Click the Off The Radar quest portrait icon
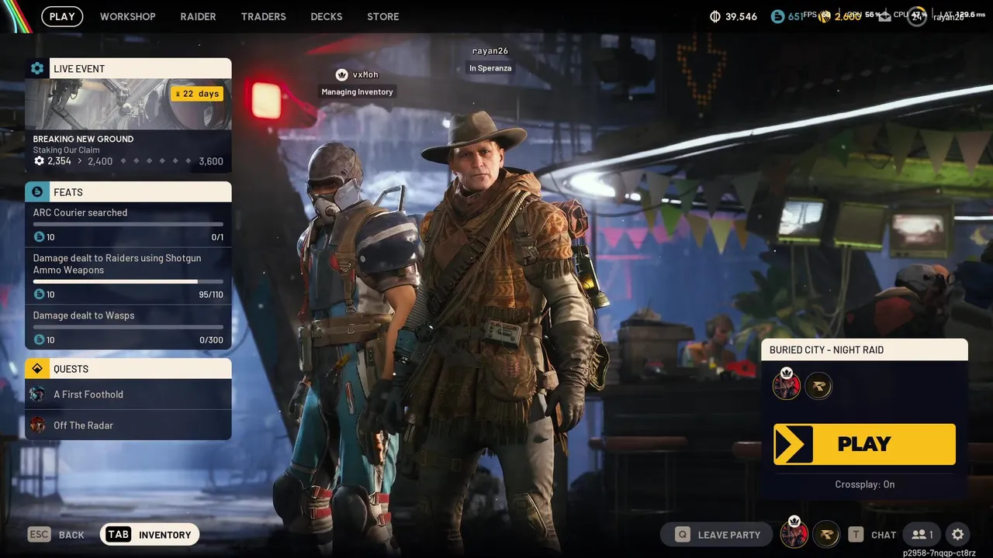Image resolution: width=993 pixels, height=558 pixels. 37,425
